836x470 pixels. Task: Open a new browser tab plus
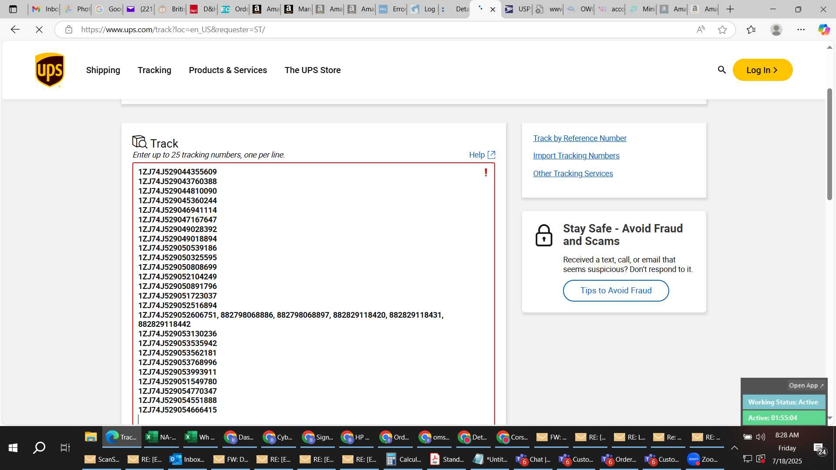click(x=730, y=9)
